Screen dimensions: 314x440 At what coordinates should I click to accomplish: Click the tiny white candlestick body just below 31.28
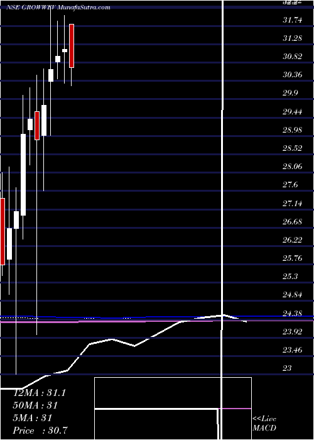pos(65,50)
